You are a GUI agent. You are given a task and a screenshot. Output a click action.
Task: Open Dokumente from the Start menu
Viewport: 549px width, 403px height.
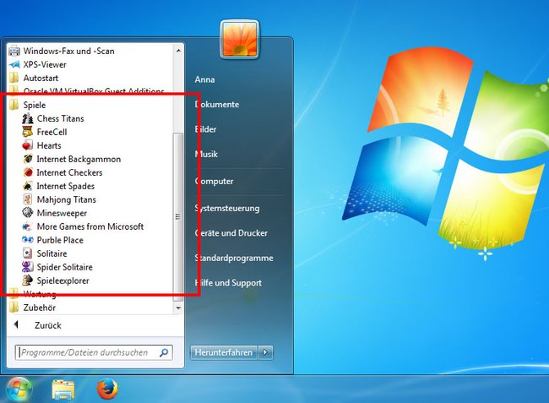pyautogui.click(x=217, y=104)
